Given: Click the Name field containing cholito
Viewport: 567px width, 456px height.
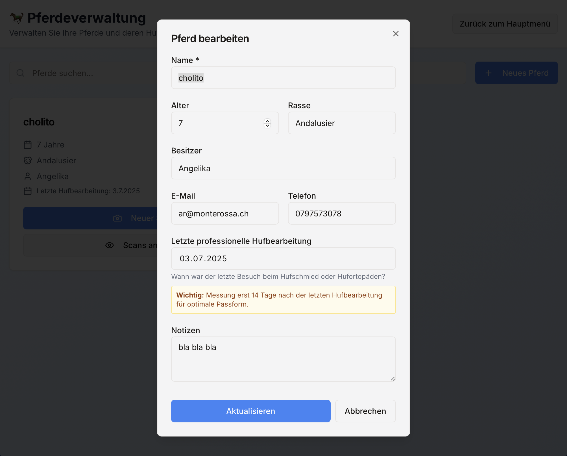Looking at the screenshot, I should (x=283, y=78).
